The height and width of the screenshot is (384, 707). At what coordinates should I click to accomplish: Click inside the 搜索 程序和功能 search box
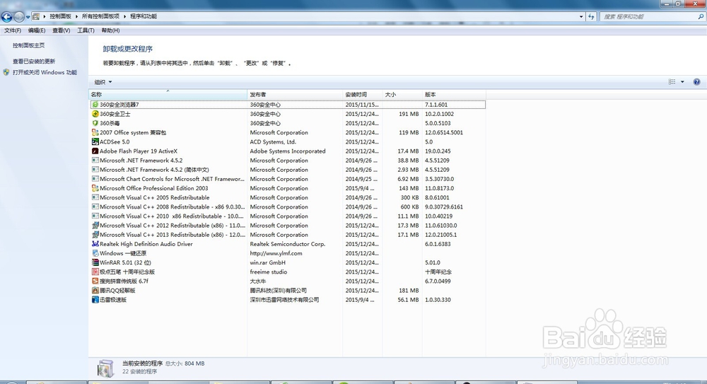(x=648, y=17)
